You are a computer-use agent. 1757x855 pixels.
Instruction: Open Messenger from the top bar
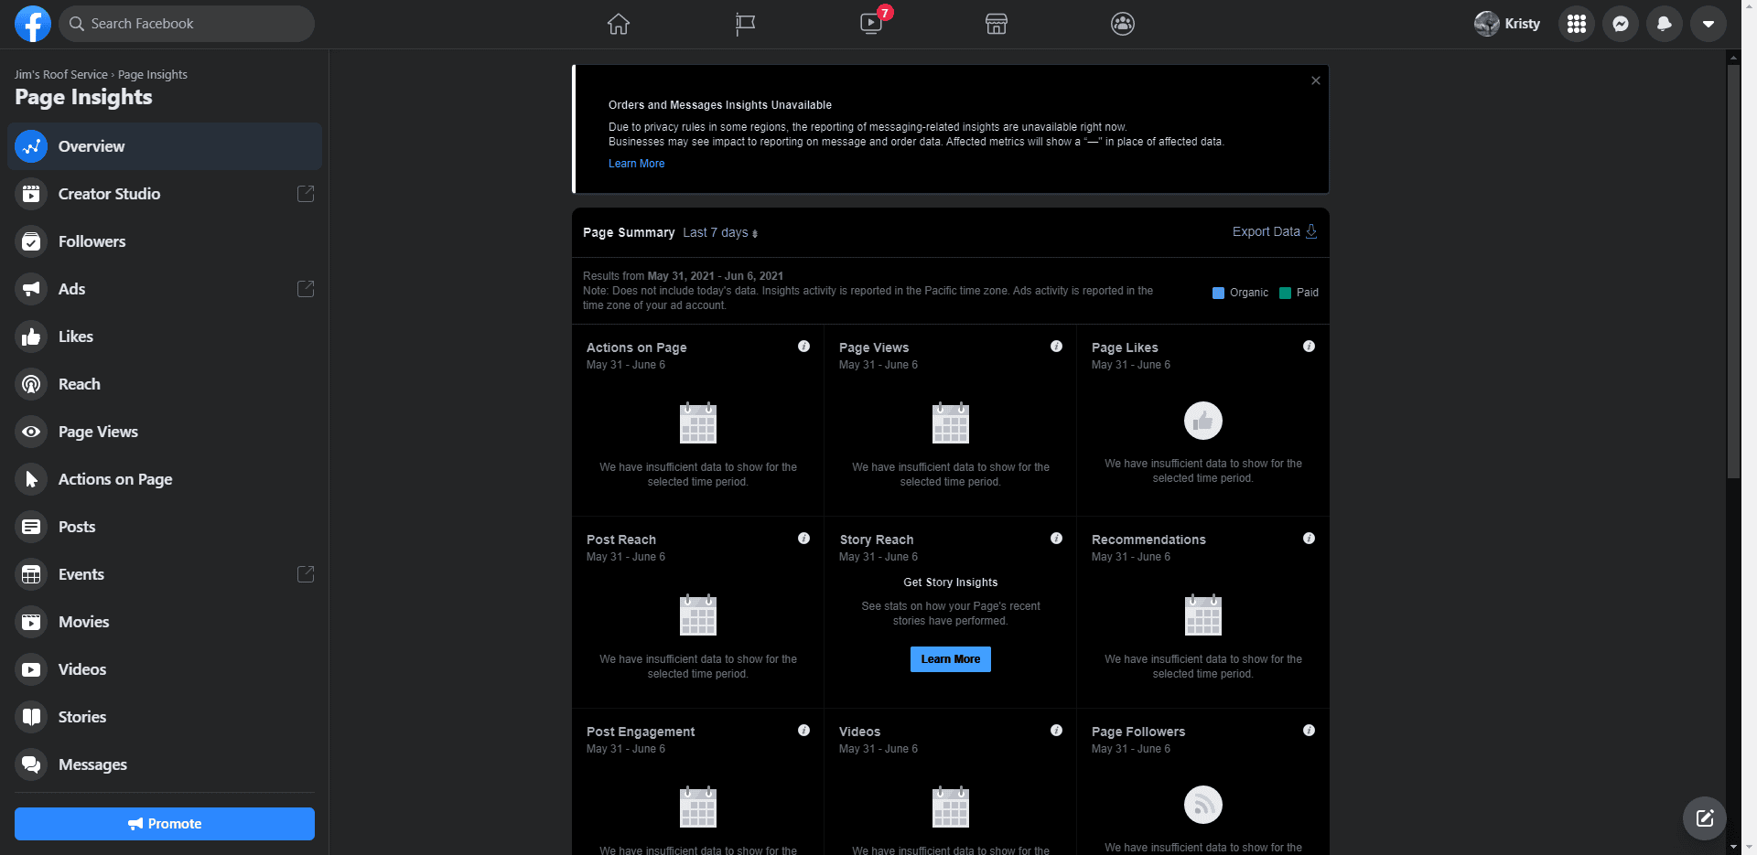pos(1620,24)
